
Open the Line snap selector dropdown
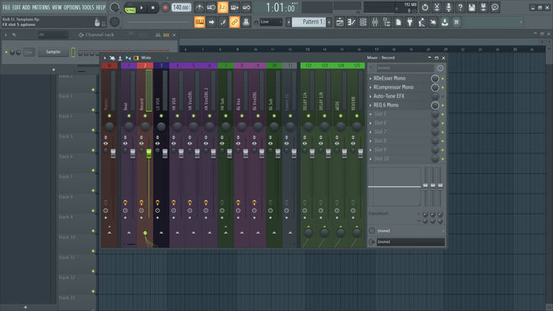tap(271, 22)
